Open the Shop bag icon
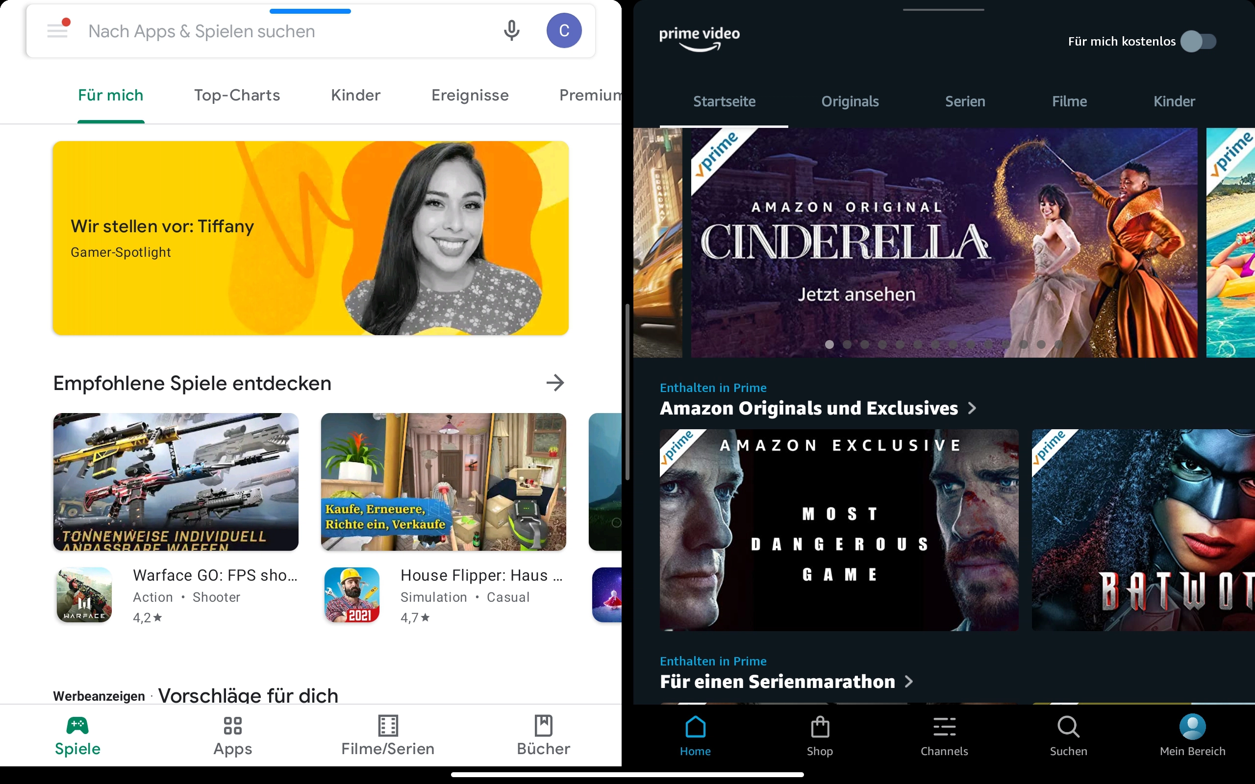This screenshot has width=1255, height=784. 820,727
